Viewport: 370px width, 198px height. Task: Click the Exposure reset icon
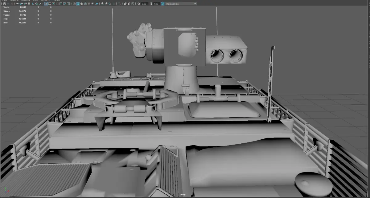tap(139, 4)
